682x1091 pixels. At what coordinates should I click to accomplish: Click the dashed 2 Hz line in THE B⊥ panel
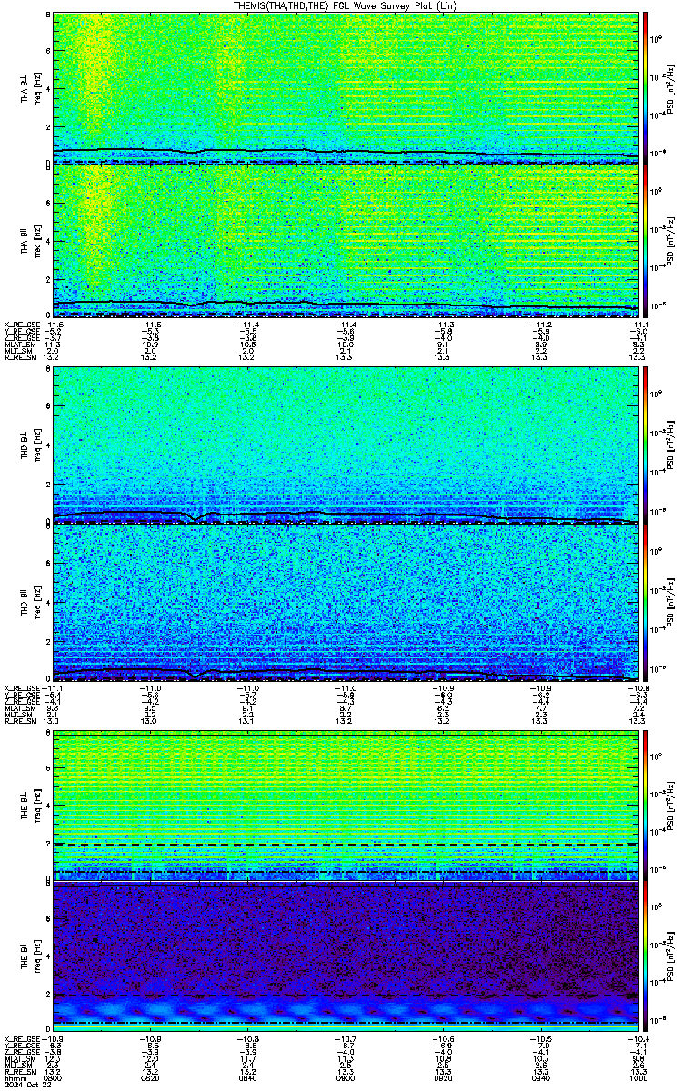[x=345, y=845]
